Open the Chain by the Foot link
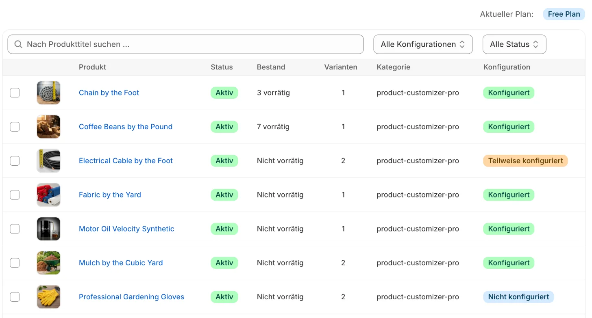The height and width of the screenshot is (318, 592). (x=109, y=93)
